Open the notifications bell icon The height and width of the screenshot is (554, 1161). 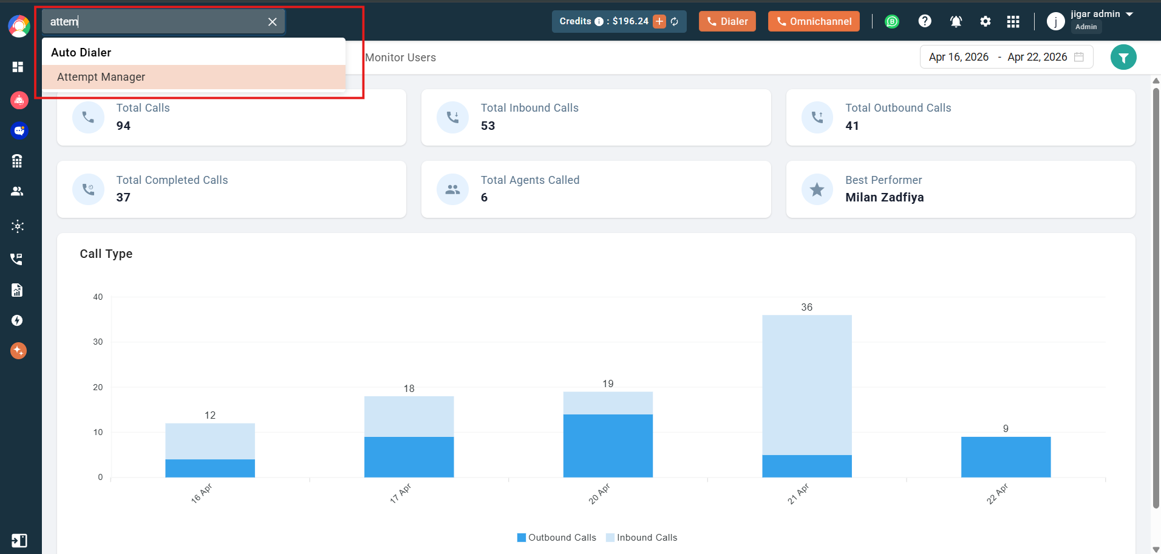click(956, 22)
